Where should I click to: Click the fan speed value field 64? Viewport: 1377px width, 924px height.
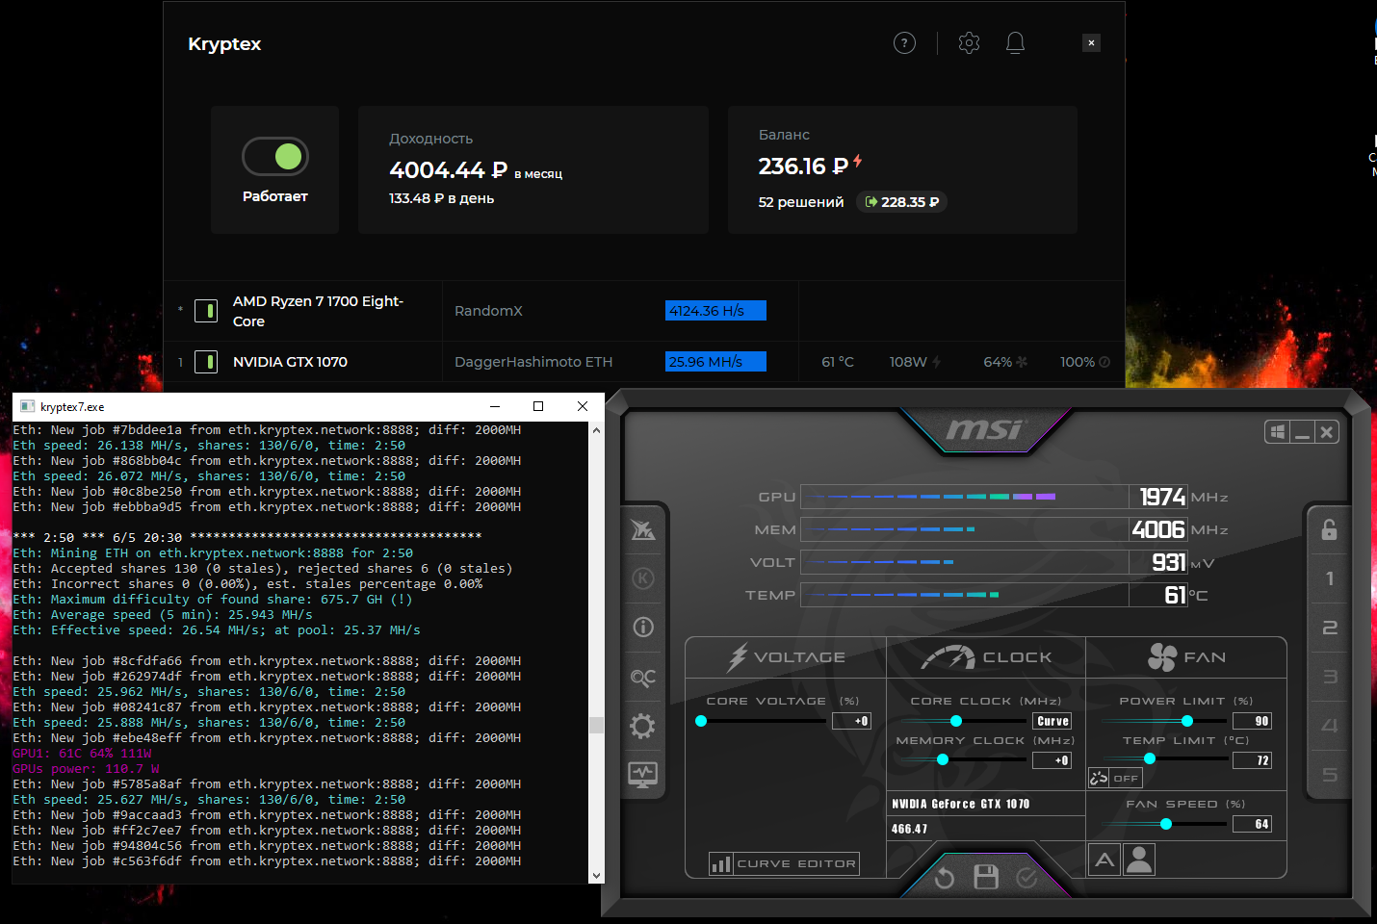(x=1253, y=824)
